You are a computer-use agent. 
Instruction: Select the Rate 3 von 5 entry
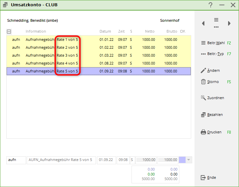coord(67,55)
